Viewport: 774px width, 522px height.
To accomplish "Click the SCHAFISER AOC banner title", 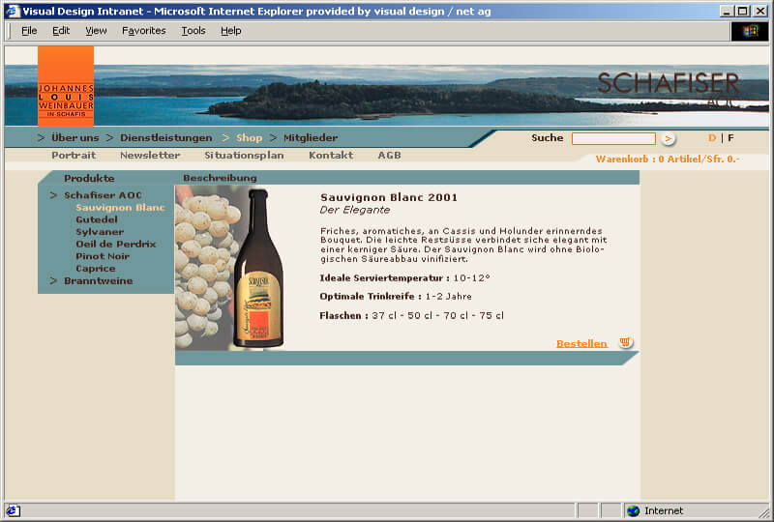I will [x=669, y=88].
